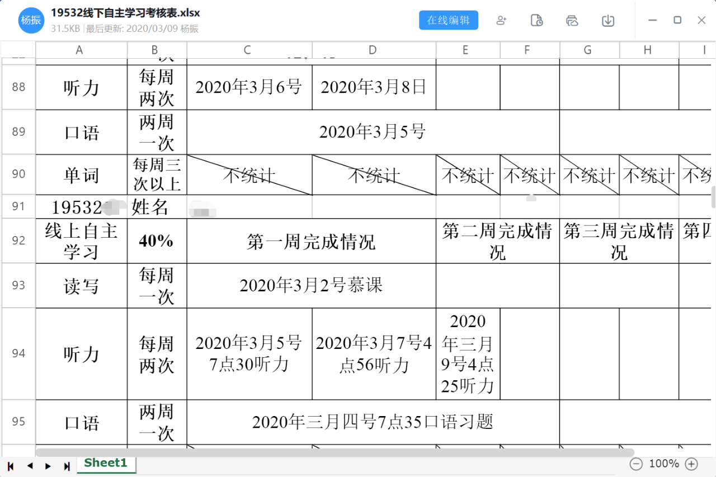The width and height of the screenshot is (716, 477).
Task: Click the 在线编辑 online edit button
Action: (448, 21)
